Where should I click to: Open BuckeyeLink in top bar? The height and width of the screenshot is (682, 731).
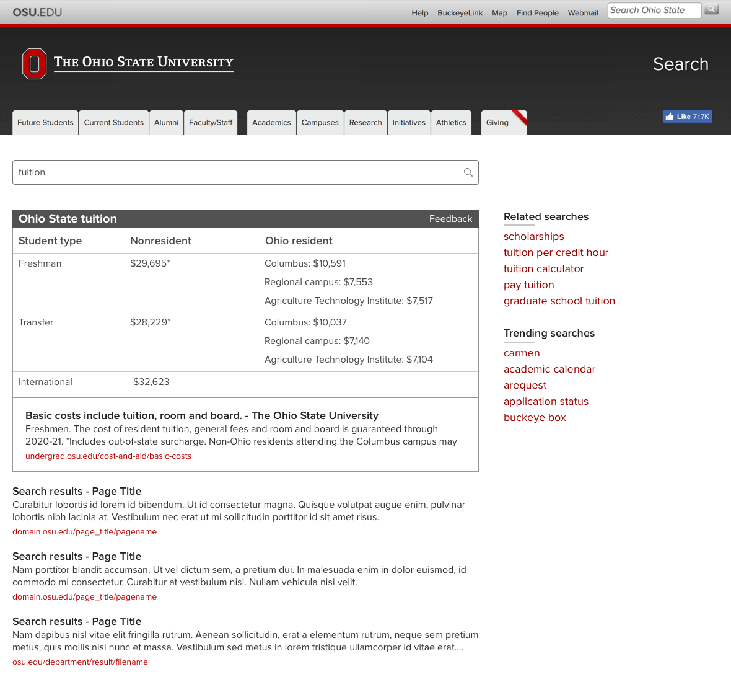[460, 13]
